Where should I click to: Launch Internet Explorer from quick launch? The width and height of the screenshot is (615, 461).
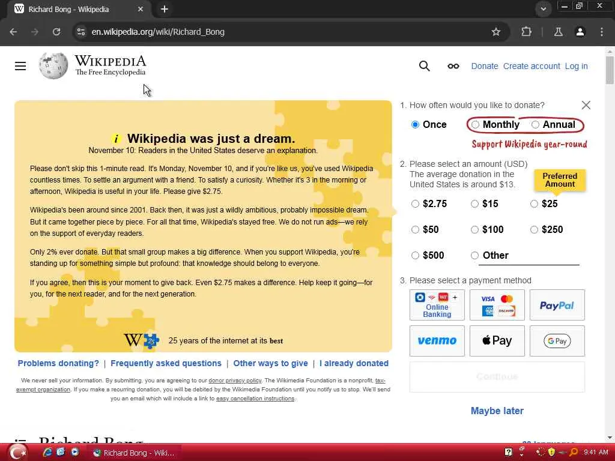click(x=47, y=453)
